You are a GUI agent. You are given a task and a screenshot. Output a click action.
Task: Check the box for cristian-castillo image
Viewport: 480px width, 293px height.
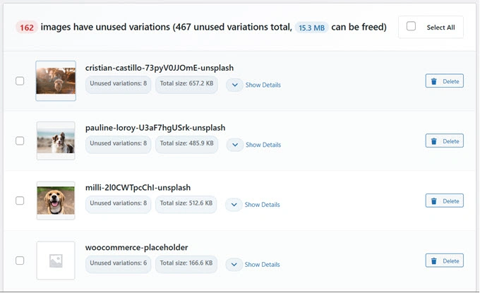[x=20, y=81]
